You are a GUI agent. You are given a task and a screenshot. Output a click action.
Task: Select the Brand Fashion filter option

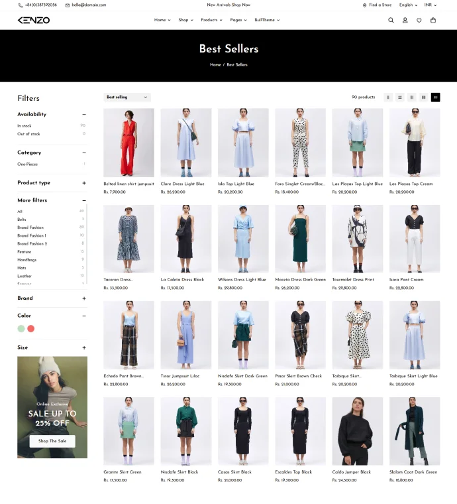[x=30, y=227]
